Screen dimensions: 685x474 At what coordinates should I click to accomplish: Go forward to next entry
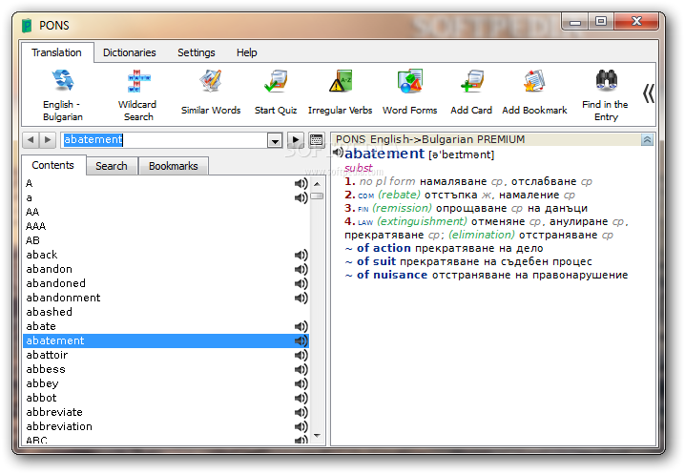pyautogui.click(x=47, y=140)
